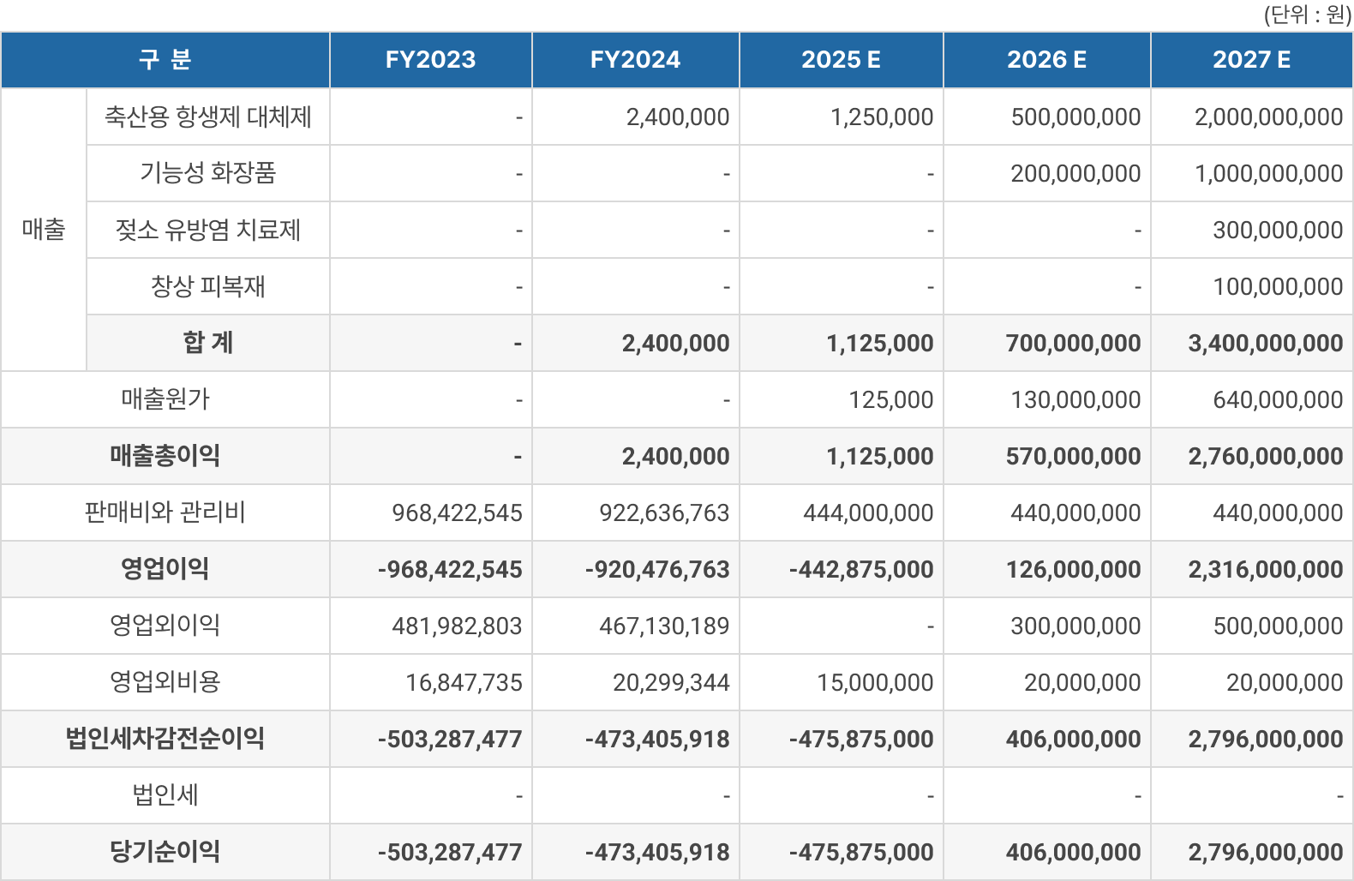Click the 법인세차감전순이익 row label
The height and width of the screenshot is (881, 1354).
(165, 739)
